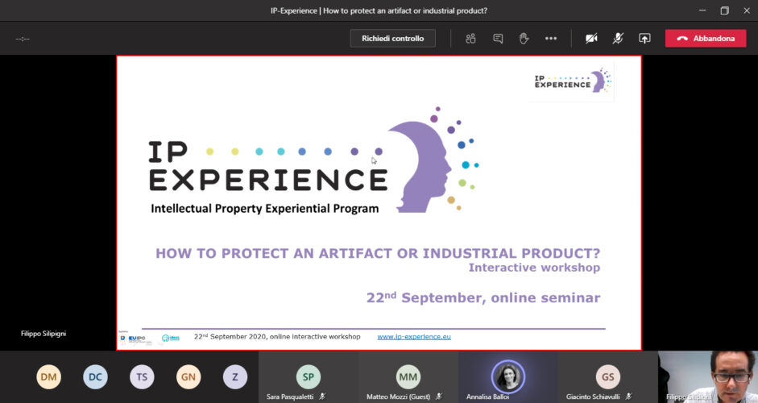The width and height of the screenshot is (758, 403).
Task: Minimize the Teams meeting window
Action: click(x=702, y=10)
